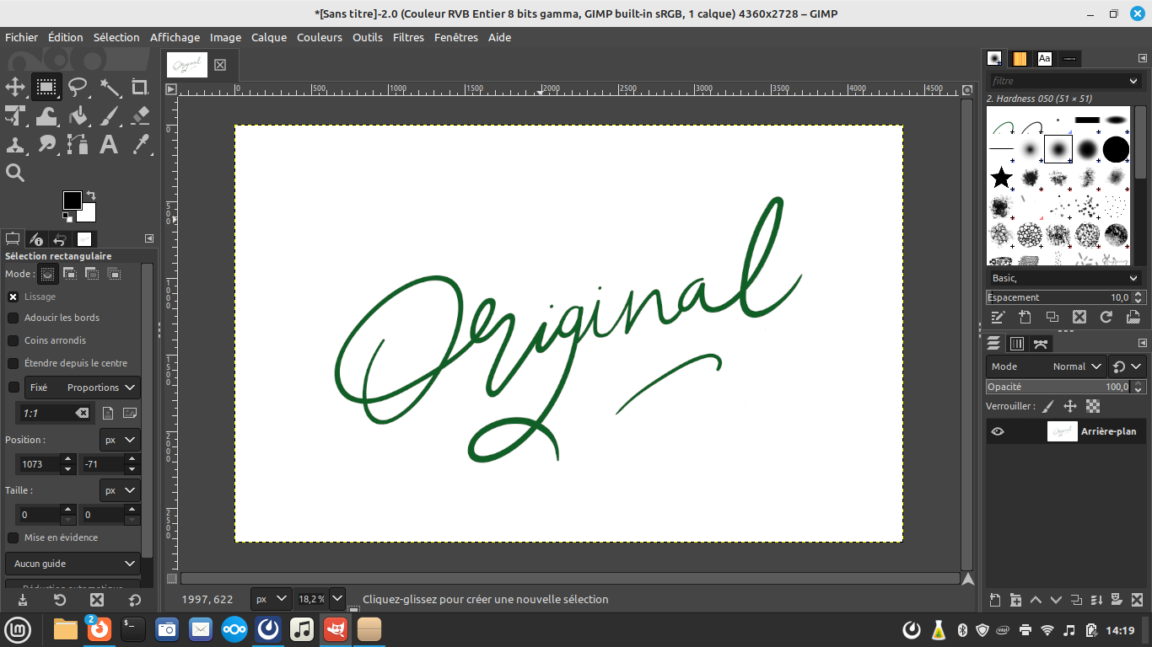This screenshot has height=647, width=1152.
Task: Select the Arrière-plan layer thumbnail
Action: pos(1062,431)
